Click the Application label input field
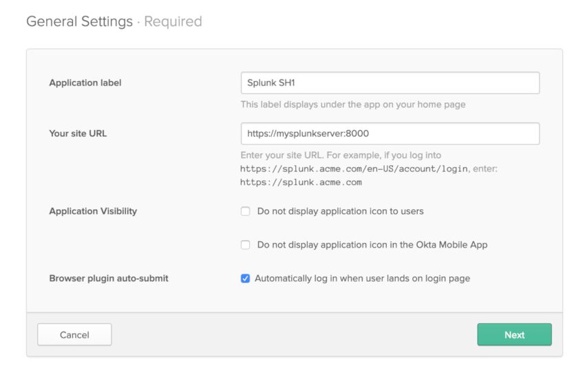Viewport: 578px width, 368px height. [390, 83]
